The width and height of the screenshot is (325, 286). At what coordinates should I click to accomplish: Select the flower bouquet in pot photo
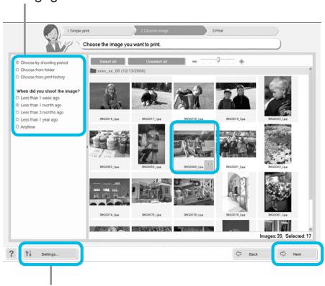click(x=277, y=192)
